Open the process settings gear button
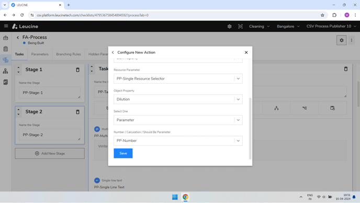This screenshot has height=203, width=360. tap(341, 40)
